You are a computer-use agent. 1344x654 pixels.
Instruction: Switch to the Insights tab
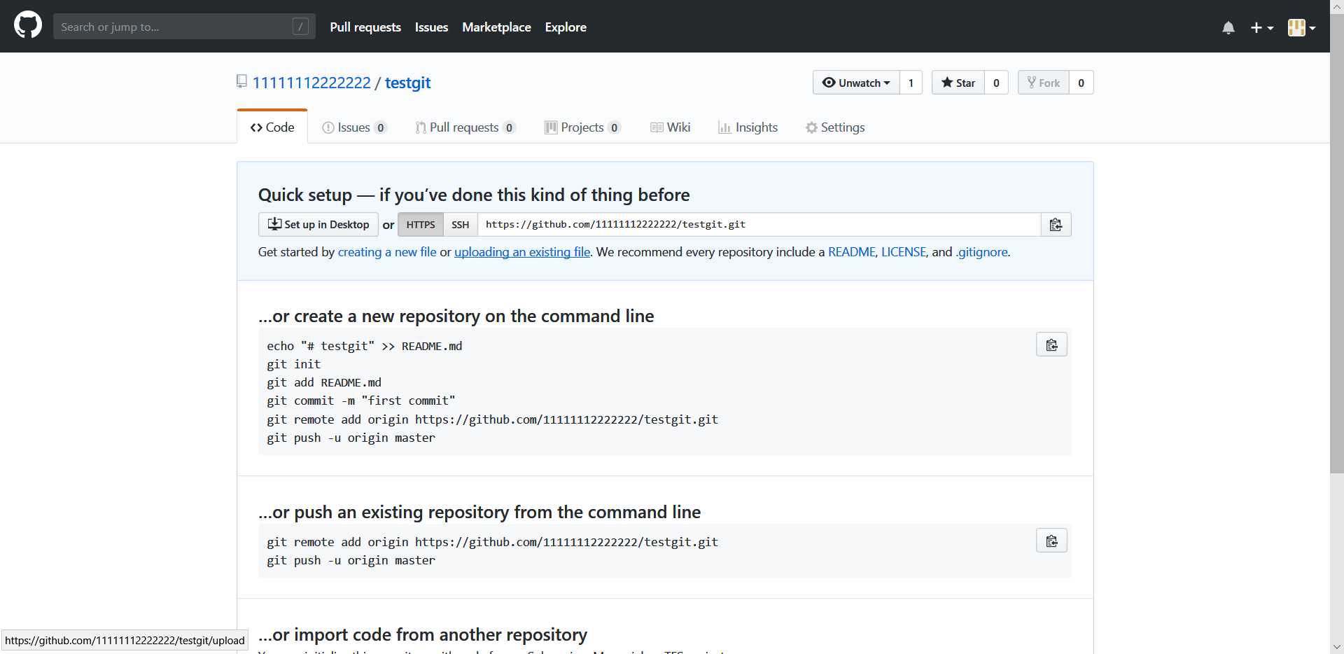pyautogui.click(x=748, y=127)
